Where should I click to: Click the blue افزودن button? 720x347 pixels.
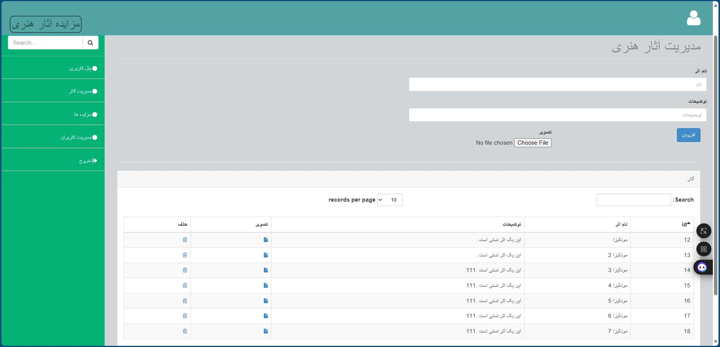pos(688,135)
